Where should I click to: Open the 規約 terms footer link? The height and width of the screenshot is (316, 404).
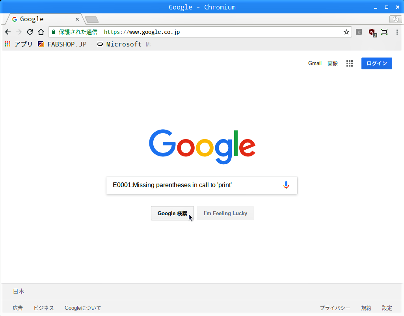[366, 308]
